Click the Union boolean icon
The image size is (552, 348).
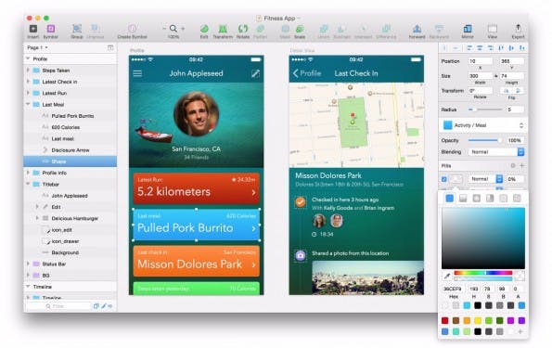[324, 29]
